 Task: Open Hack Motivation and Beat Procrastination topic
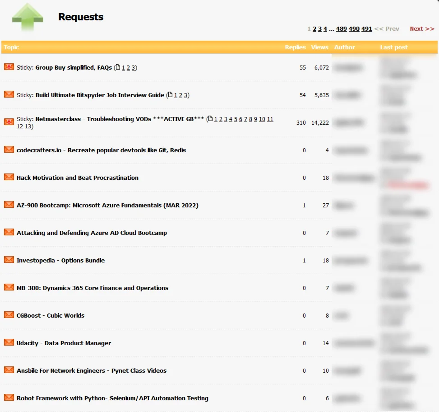pyautogui.click(x=78, y=178)
